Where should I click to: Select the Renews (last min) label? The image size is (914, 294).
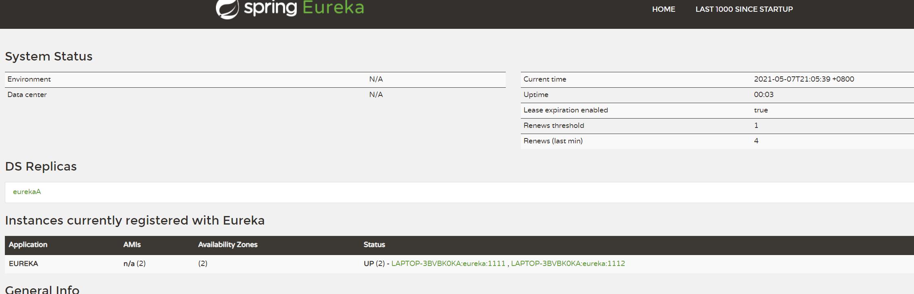(553, 141)
